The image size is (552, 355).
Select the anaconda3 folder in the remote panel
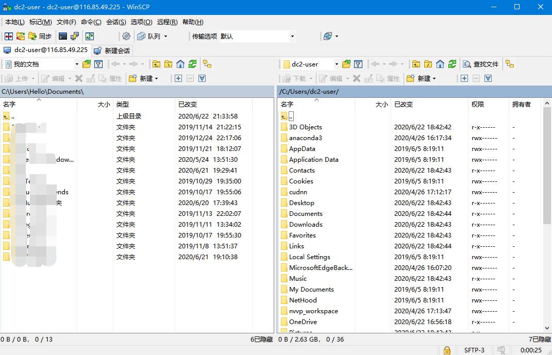(x=305, y=138)
